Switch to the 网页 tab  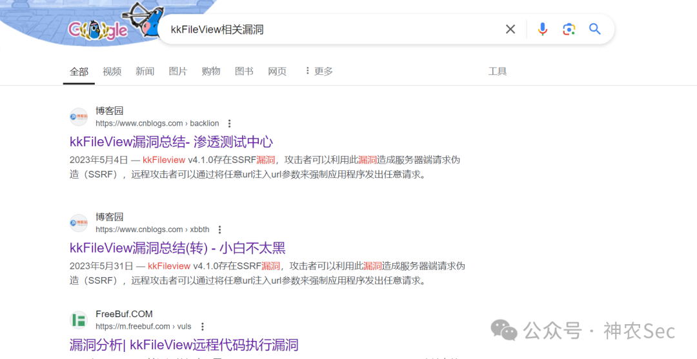click(x=277, y=72)
